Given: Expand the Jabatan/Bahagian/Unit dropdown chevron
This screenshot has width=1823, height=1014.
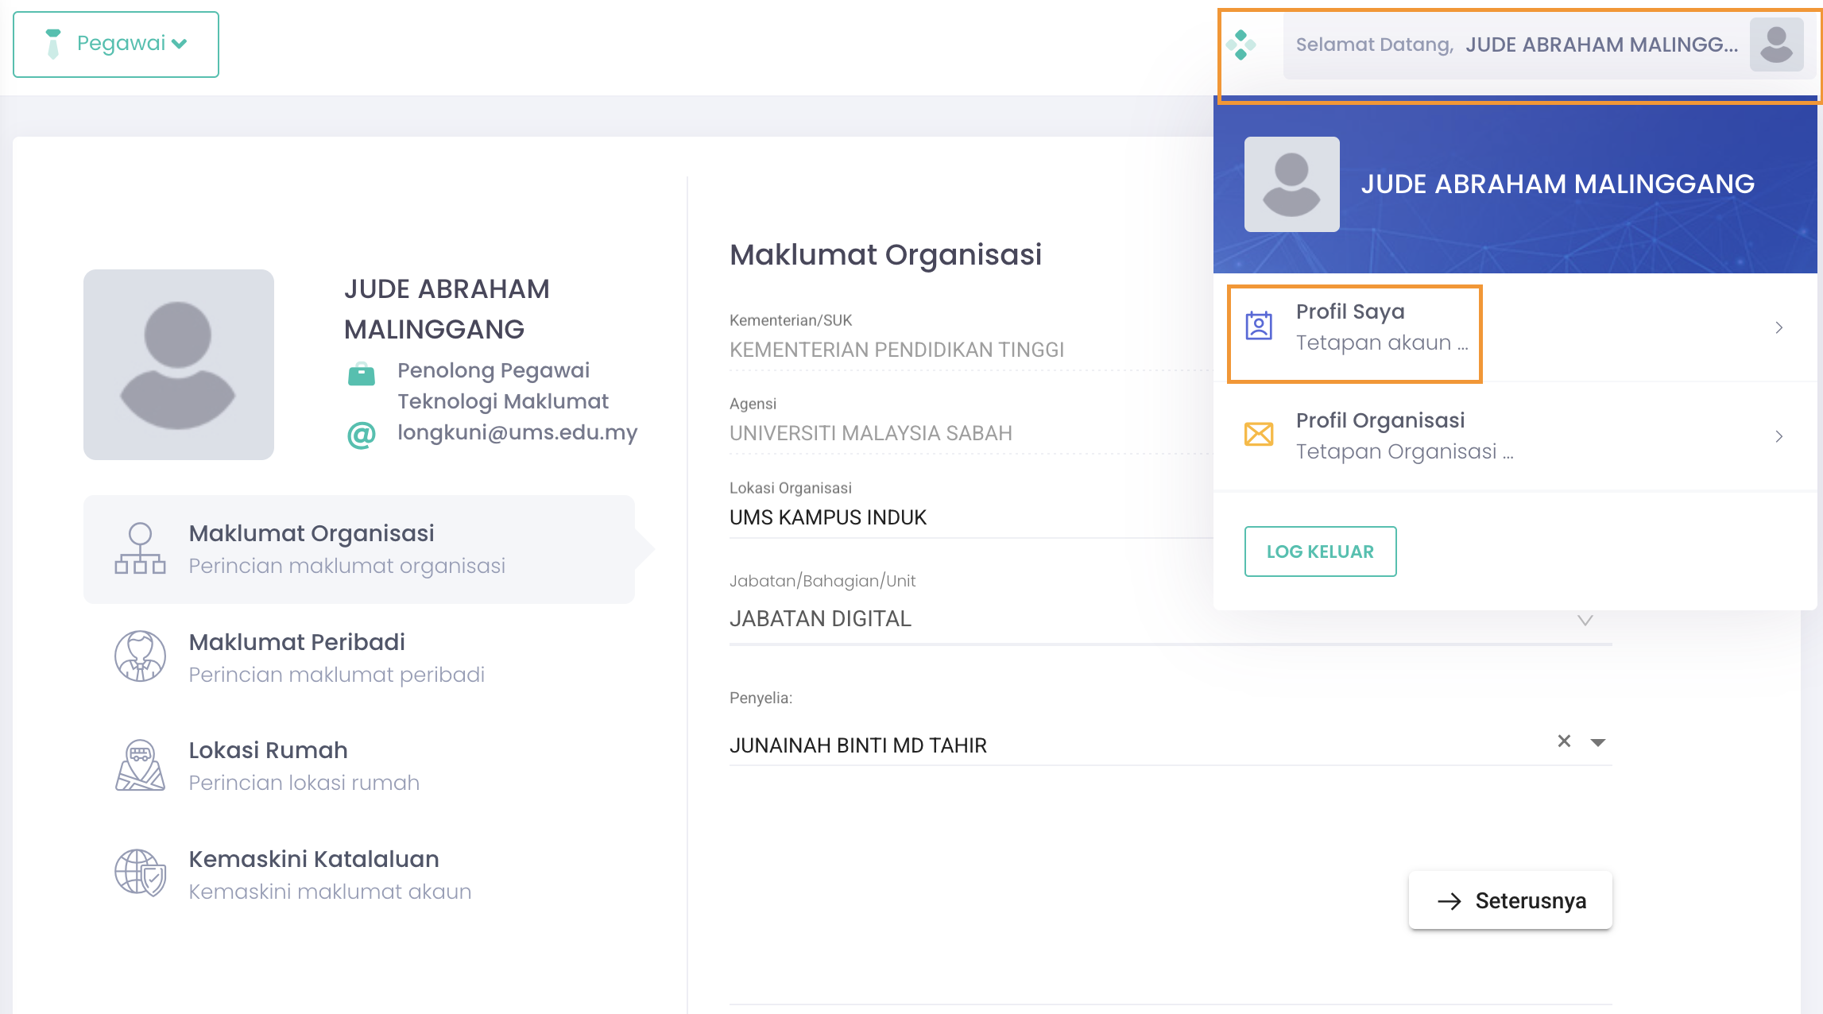Looking at the screenshot, I should 1585,620.
